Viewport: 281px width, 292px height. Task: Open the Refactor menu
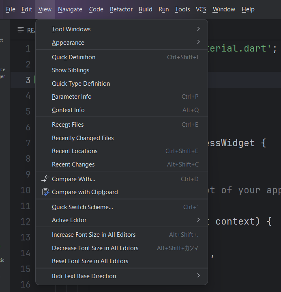121,9
